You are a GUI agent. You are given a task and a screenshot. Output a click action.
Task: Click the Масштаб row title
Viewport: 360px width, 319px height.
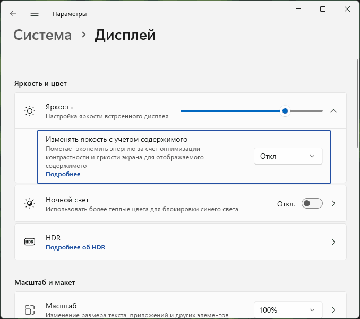coord(61,306)
